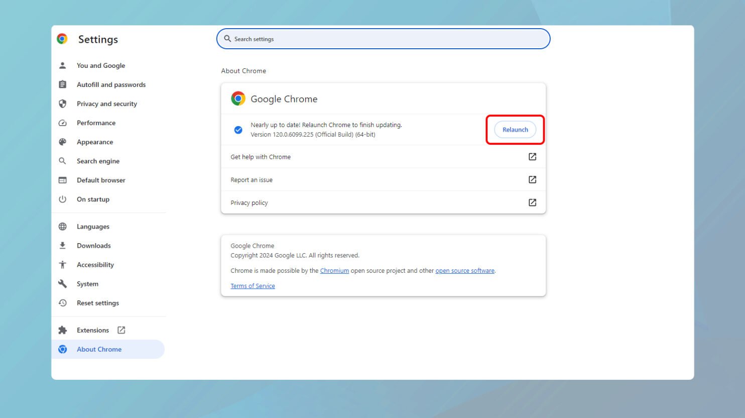Click the wrench icon for System
This screenshot has width=745, height=418.
point(63,284)
